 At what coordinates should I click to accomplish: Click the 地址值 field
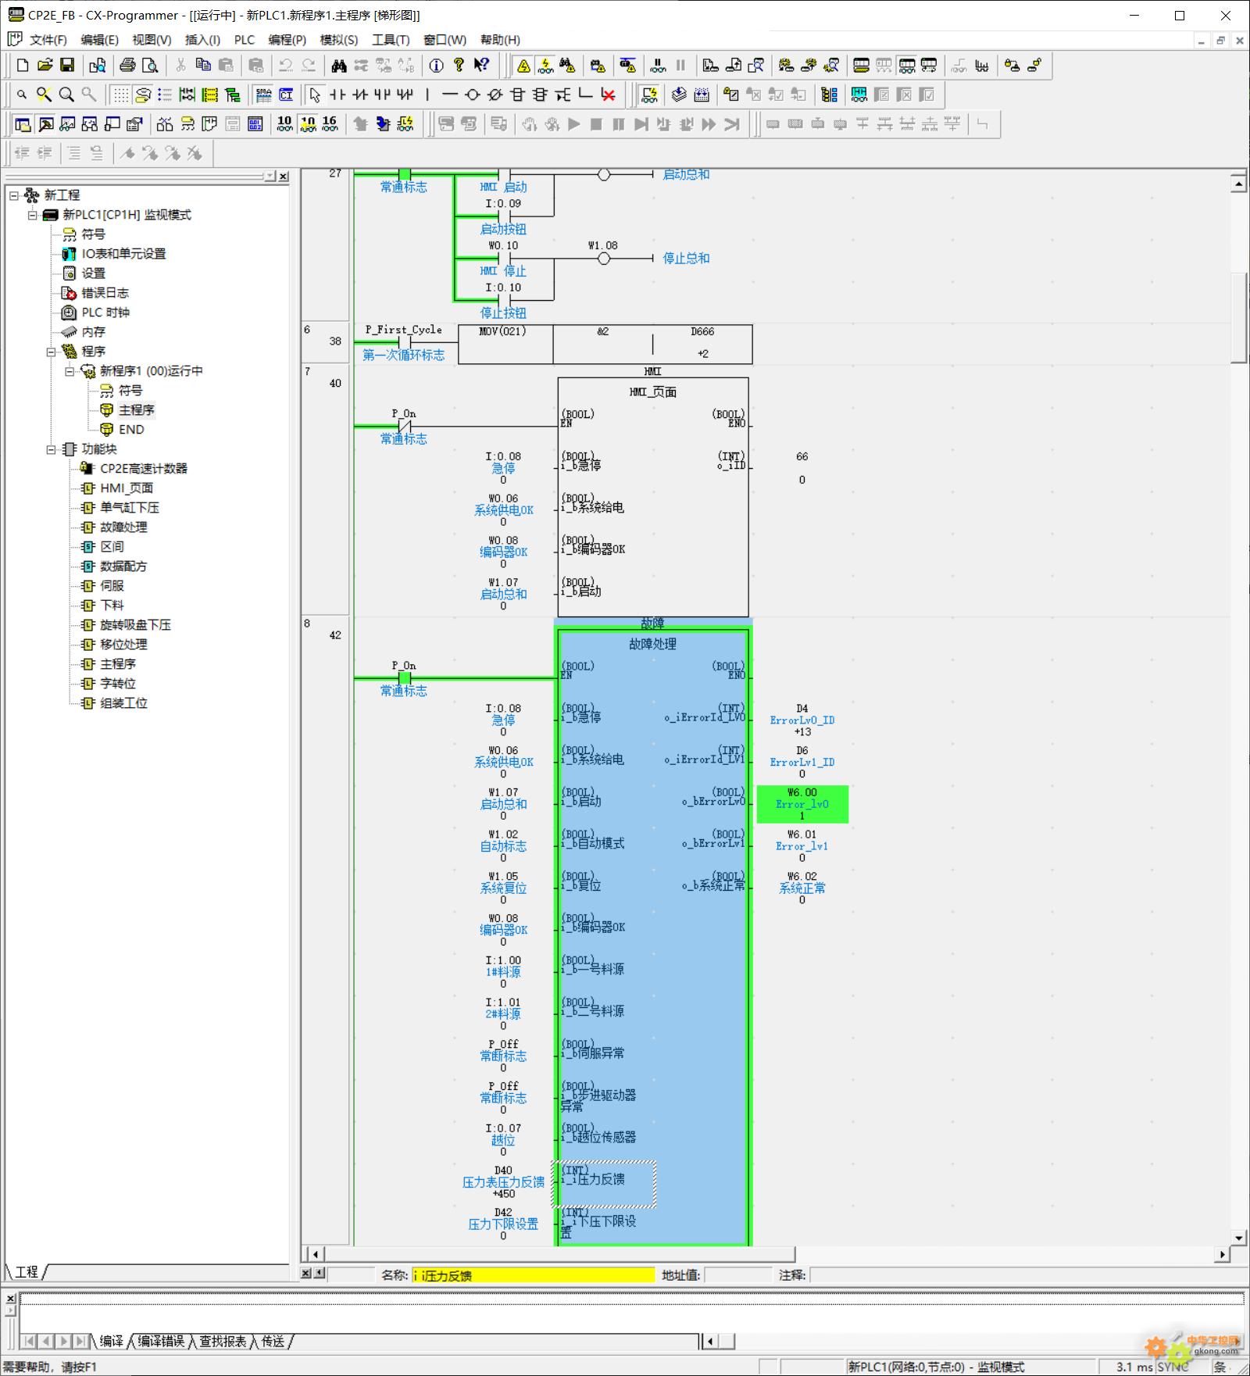(738, 1276)
